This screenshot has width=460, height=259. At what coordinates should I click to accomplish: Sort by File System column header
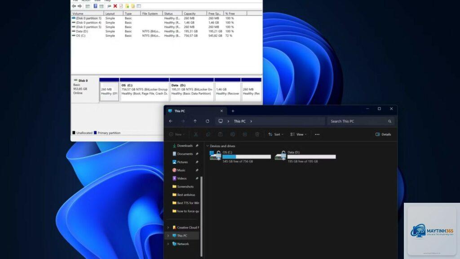[x=151, y=13]
